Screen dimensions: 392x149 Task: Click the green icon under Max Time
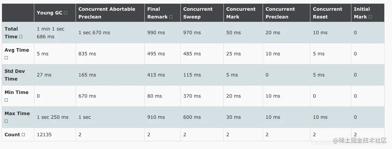pyautogui.click(x=6, y=121)
